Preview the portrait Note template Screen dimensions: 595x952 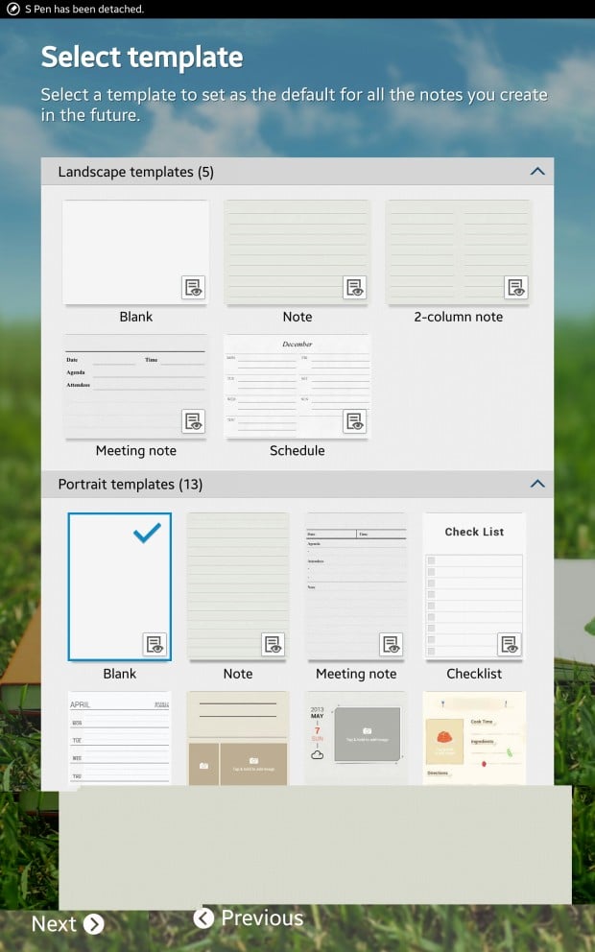coord(274,644)
